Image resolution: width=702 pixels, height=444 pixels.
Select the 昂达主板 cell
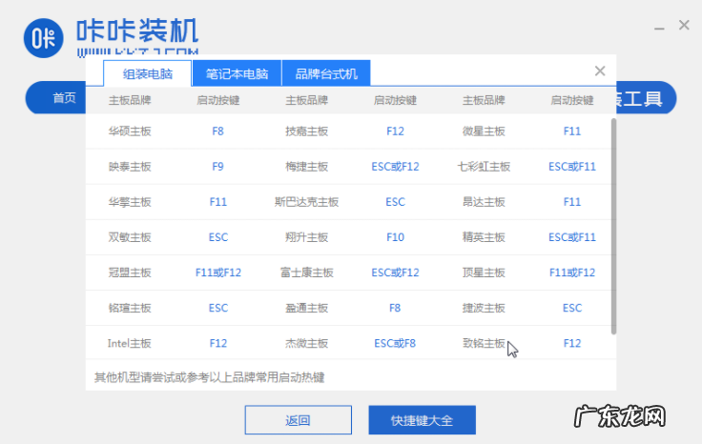(x=484, y=202)
